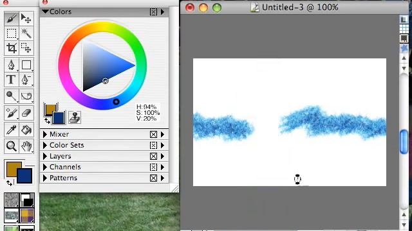Viewport: 412px width, 231px height.
Task: Select the Layer Adjuster tool
Action: tap(26, 19)
